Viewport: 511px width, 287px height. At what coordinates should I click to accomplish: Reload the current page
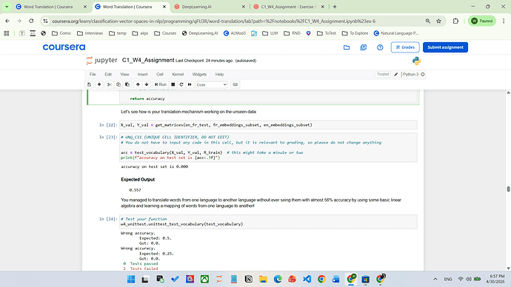[31, 21]
